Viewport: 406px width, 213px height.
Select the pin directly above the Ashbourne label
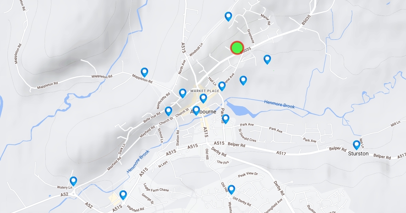196,111
